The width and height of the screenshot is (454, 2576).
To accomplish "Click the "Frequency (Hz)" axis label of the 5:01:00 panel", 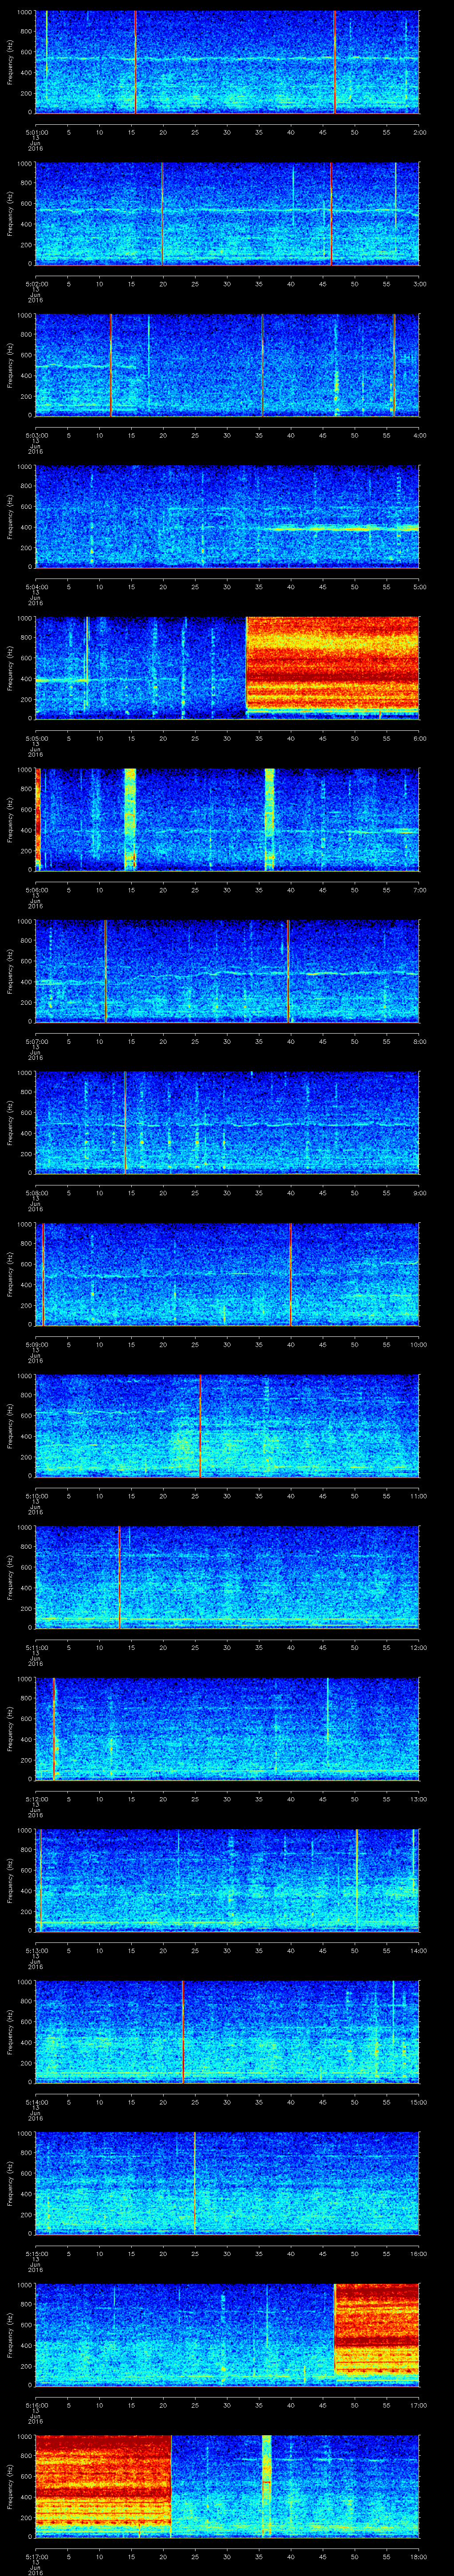I will (10, 62).
